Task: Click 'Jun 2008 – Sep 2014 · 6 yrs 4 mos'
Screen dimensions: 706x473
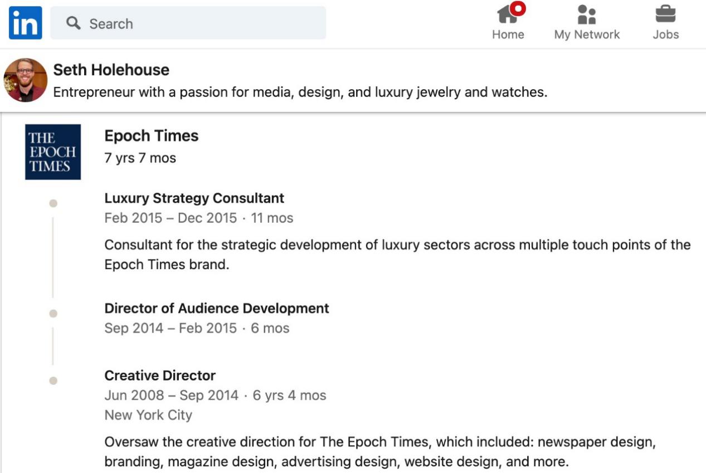Action: click(215, 396)
